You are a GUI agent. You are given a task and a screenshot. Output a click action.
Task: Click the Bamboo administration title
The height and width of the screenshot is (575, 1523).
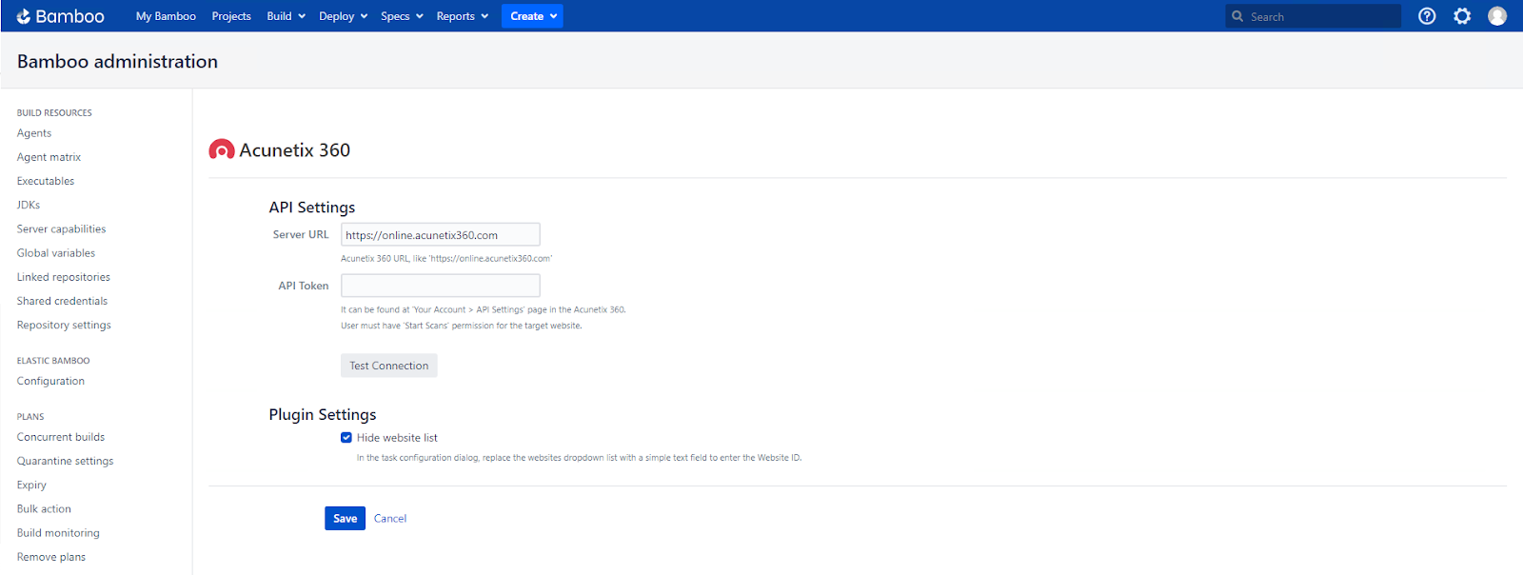117,61
